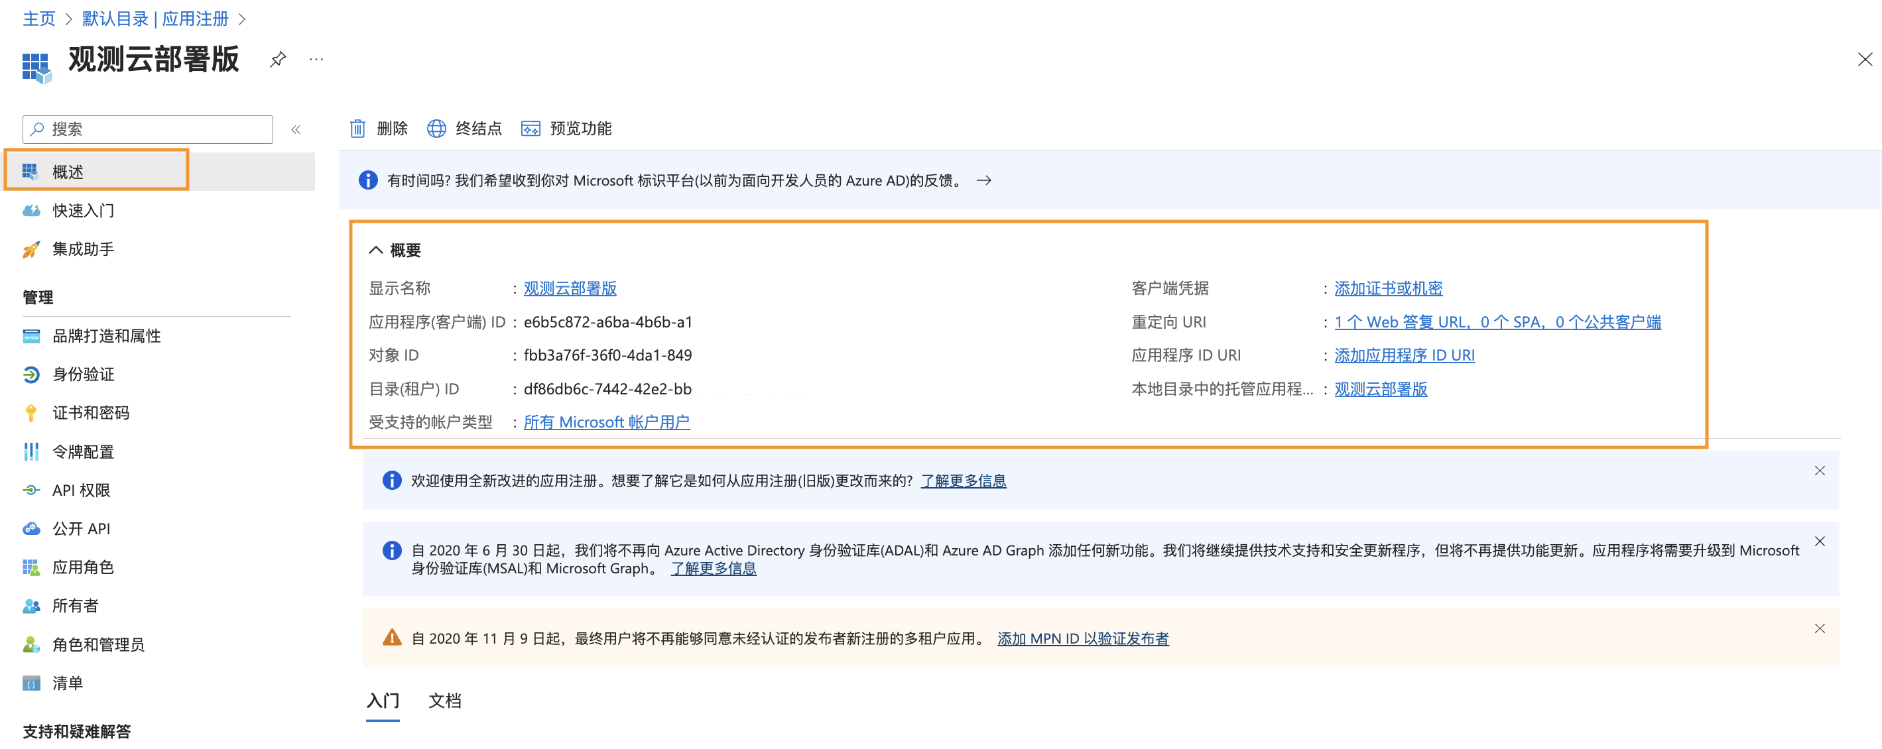This screenshot has width=1882, height=749.
Task: Click the 快速入门 cloud icon
Action: (31, 210)
